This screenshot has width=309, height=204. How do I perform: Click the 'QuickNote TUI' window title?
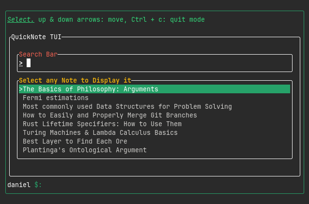click(x=36, y=37)
